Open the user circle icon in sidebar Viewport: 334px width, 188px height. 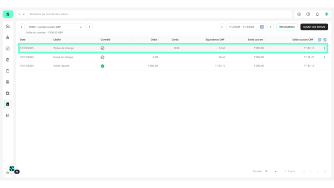pos(8,82)
